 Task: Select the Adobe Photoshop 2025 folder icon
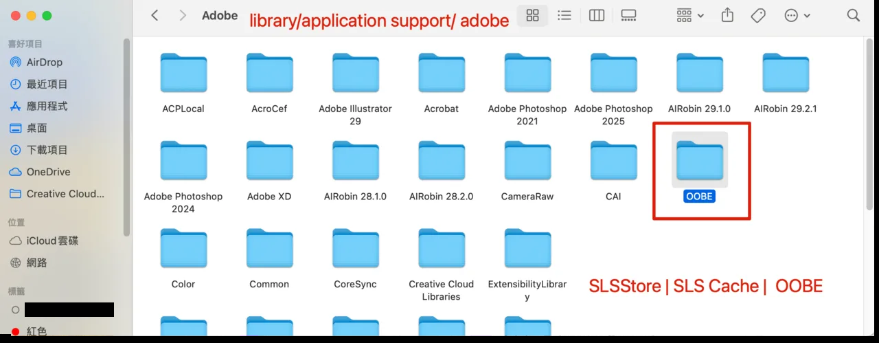coord(613,73)
